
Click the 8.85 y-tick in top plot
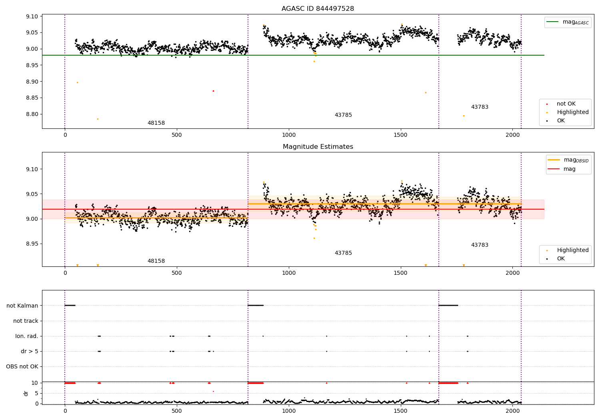[32, 98]
